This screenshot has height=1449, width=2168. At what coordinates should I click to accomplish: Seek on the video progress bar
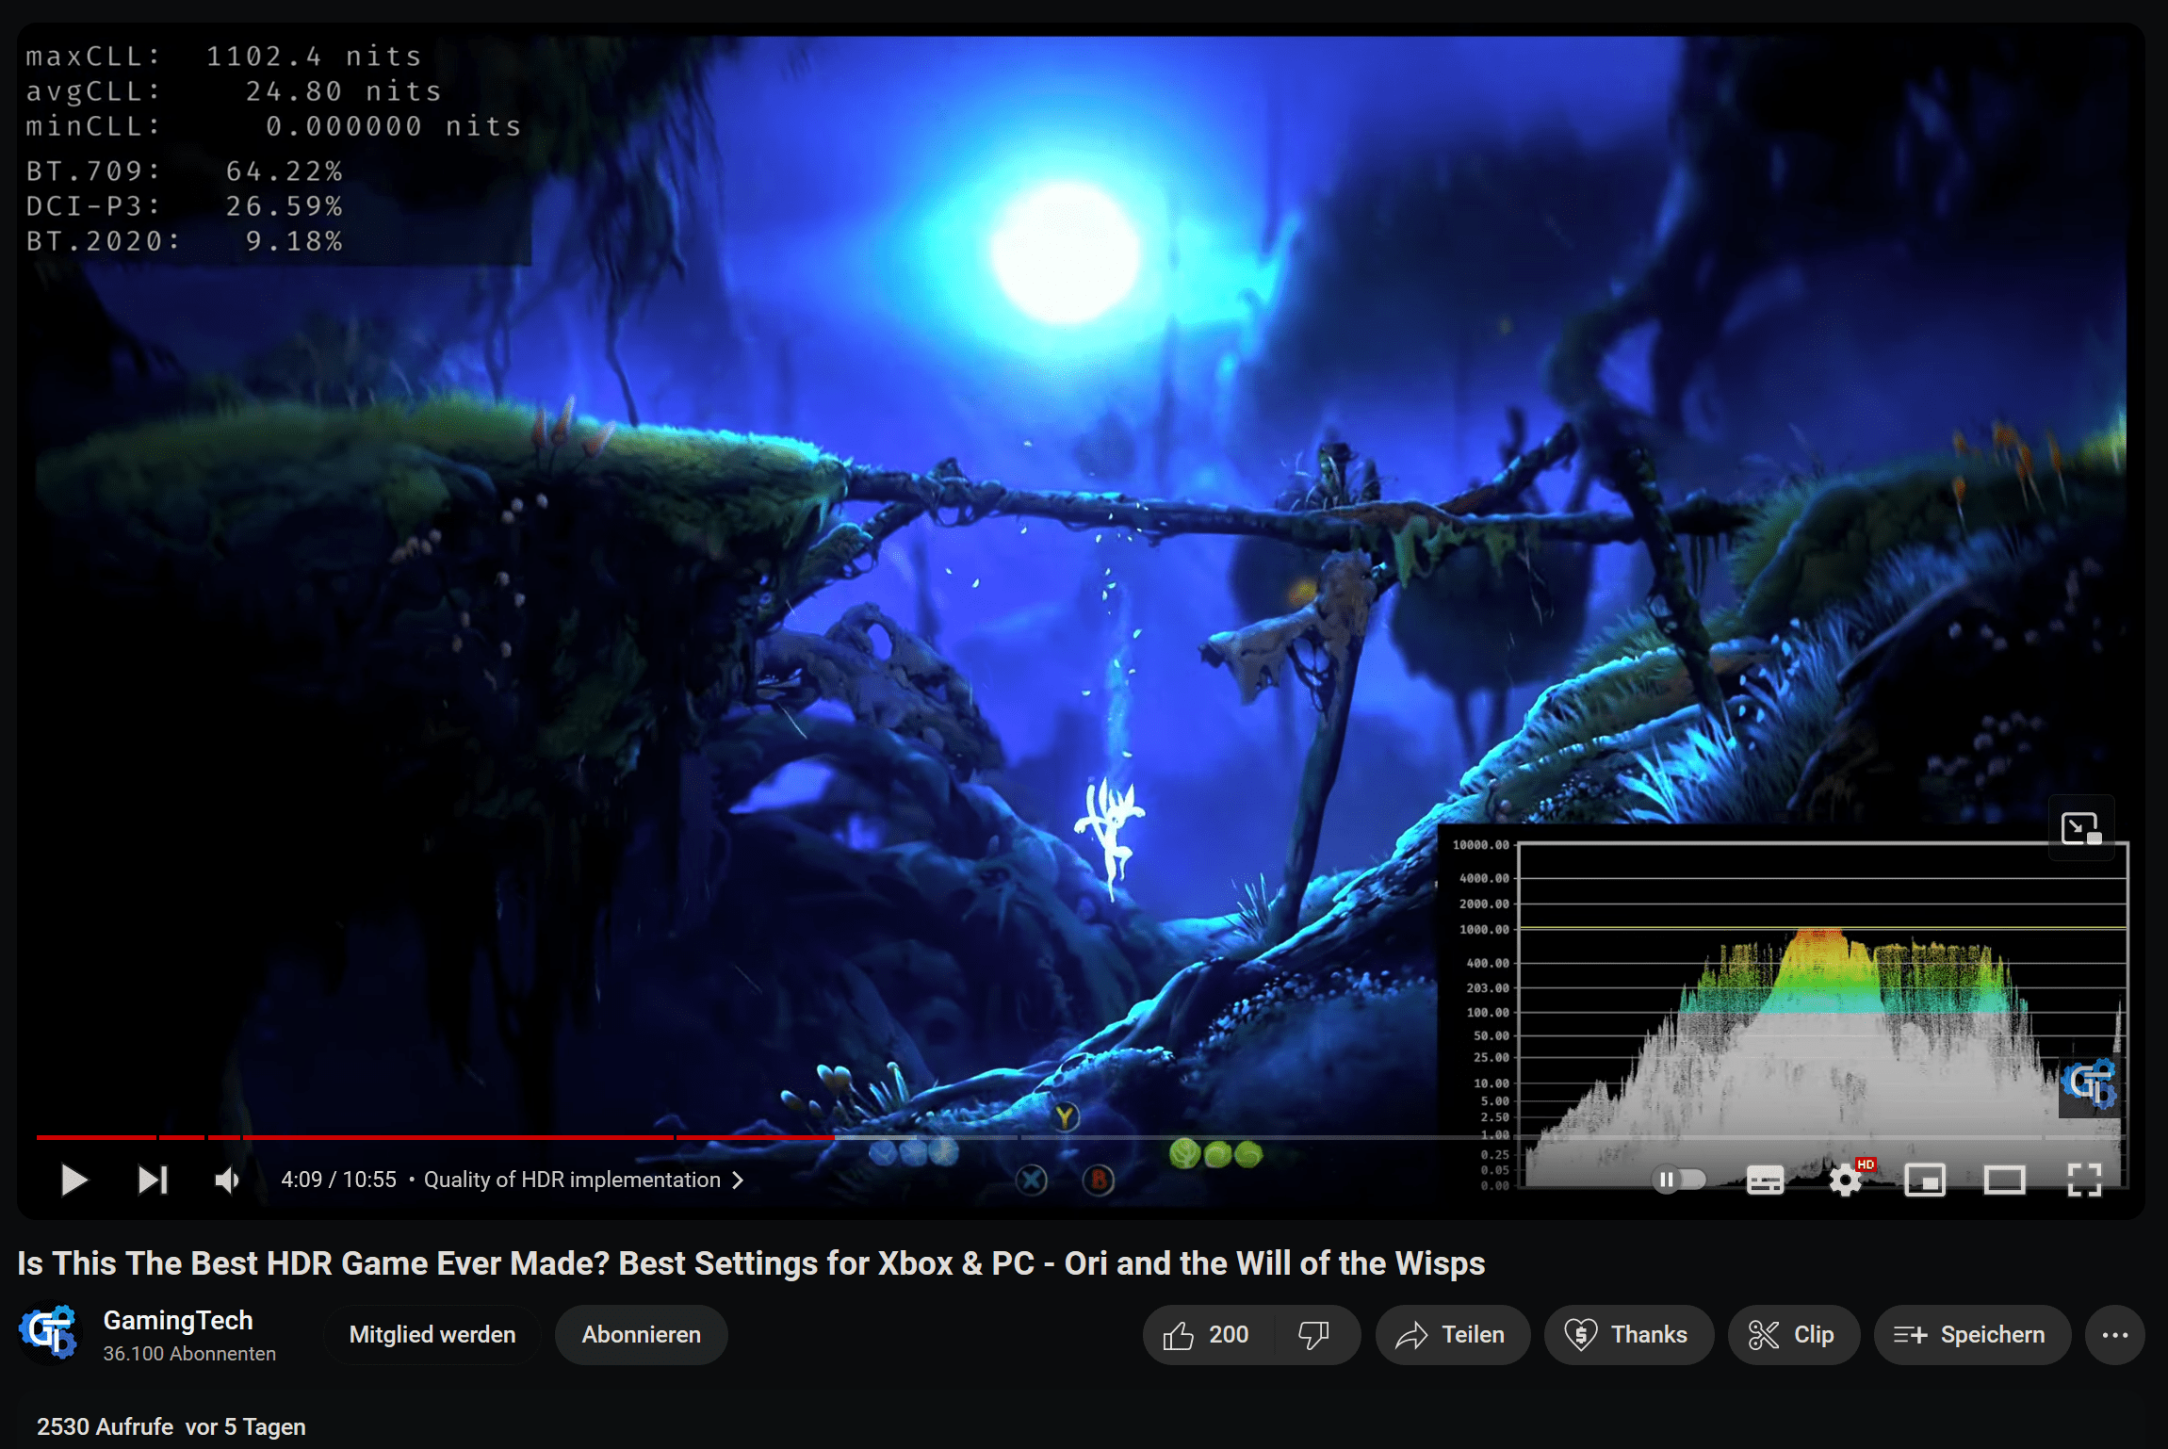tap(1081, 1137)
